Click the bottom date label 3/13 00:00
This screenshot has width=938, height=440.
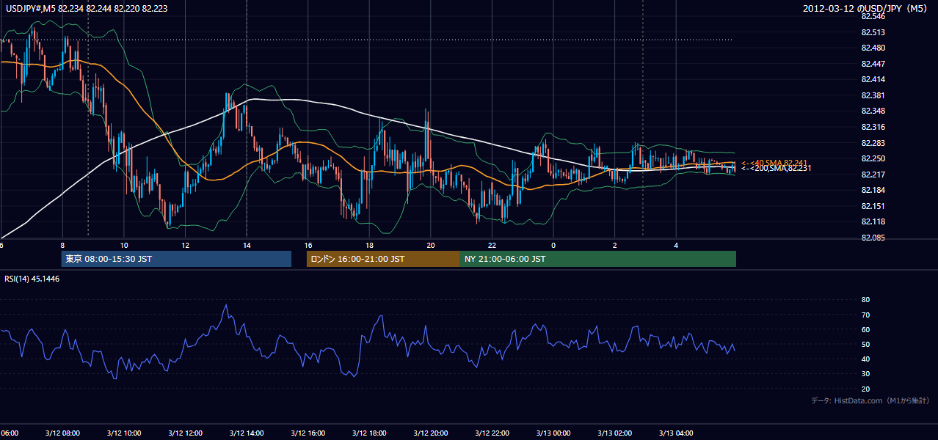553,433
